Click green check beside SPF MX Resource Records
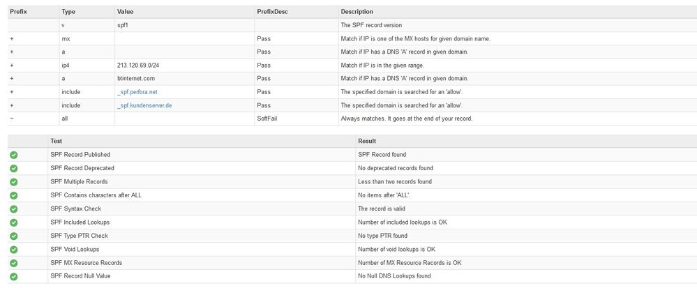This screenshot has height=288, width=697. click(x=14, y=263)
